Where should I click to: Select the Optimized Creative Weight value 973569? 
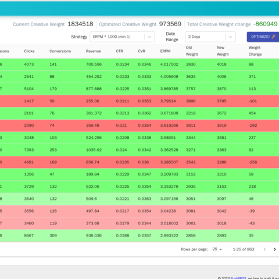click(x=170, y=24)
